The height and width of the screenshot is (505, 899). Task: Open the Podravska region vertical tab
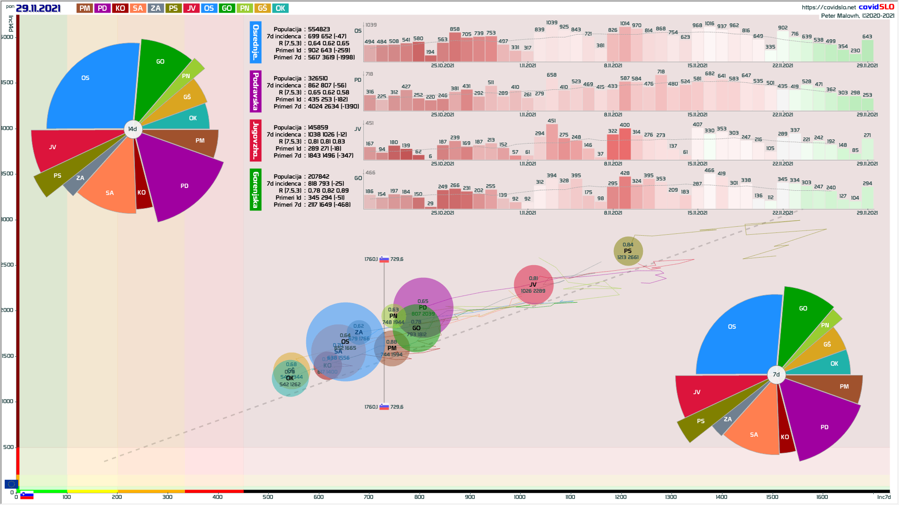[256, 91]
